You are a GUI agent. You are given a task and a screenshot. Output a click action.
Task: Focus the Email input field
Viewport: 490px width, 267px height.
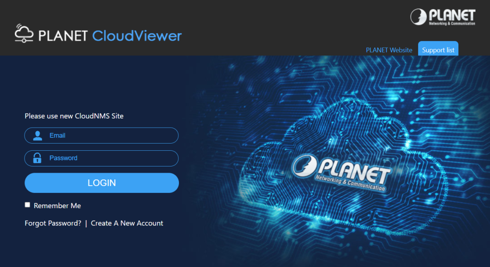110,135
